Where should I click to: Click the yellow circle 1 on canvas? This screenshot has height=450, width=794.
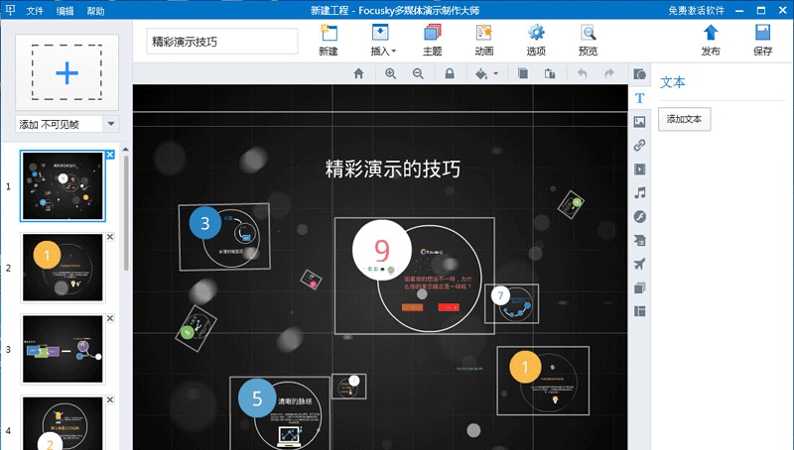(x=525, y=367)
